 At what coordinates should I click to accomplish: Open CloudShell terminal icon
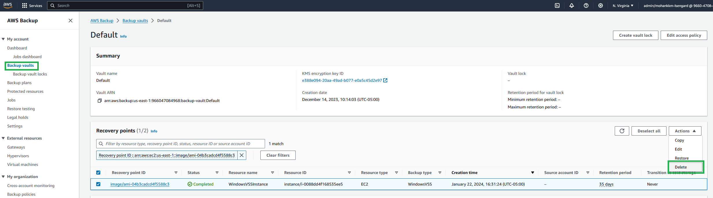point(557,5)
